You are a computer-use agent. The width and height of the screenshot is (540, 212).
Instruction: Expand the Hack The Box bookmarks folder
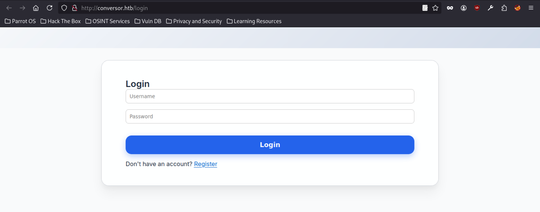pyautogui.click(x=61, y=21)
